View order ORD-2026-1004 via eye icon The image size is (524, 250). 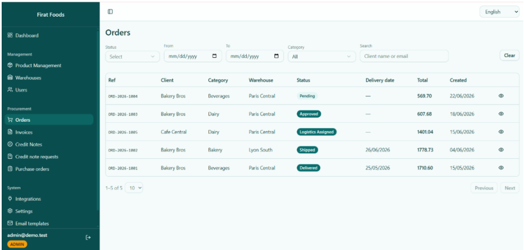point(501,96)
